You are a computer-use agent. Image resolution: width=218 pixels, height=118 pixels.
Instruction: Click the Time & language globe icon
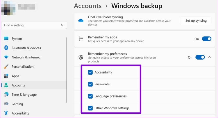pyautogui.click(x=6, y=95)
